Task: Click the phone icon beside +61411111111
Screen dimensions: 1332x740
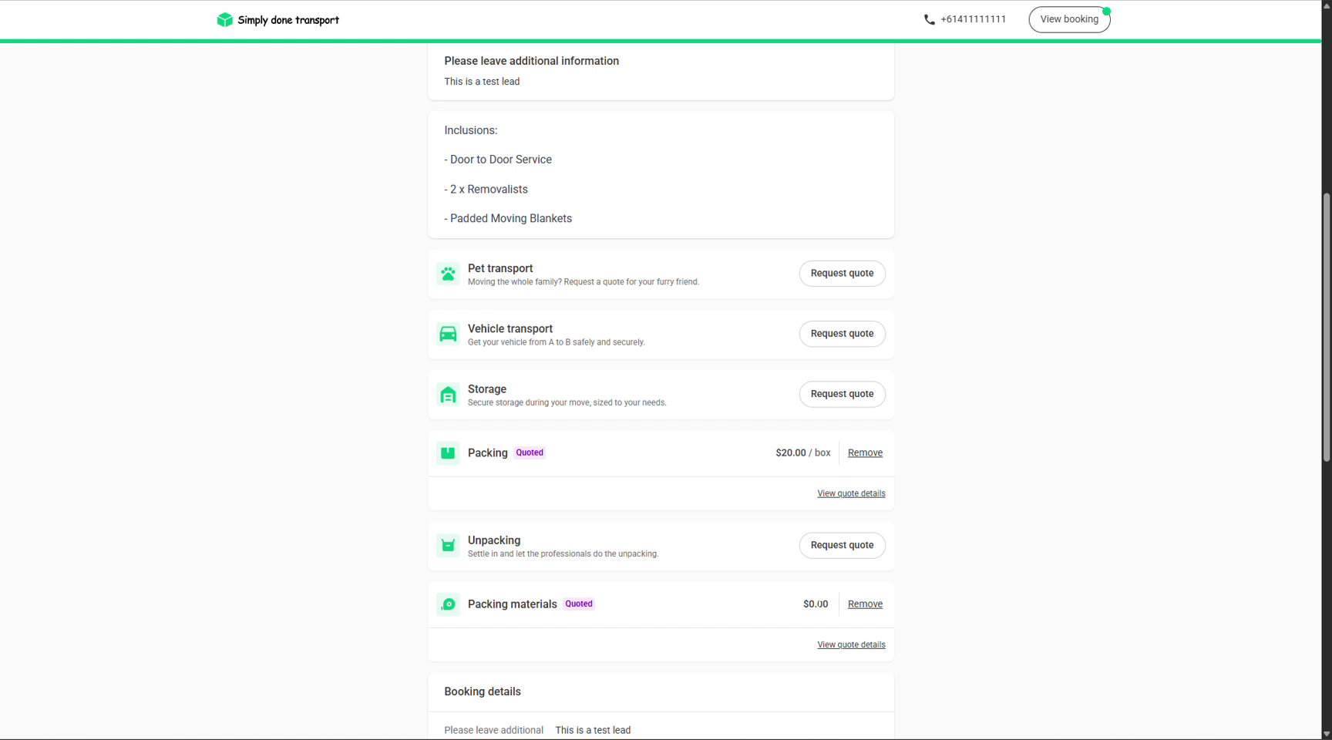Action: coord(929,19)
